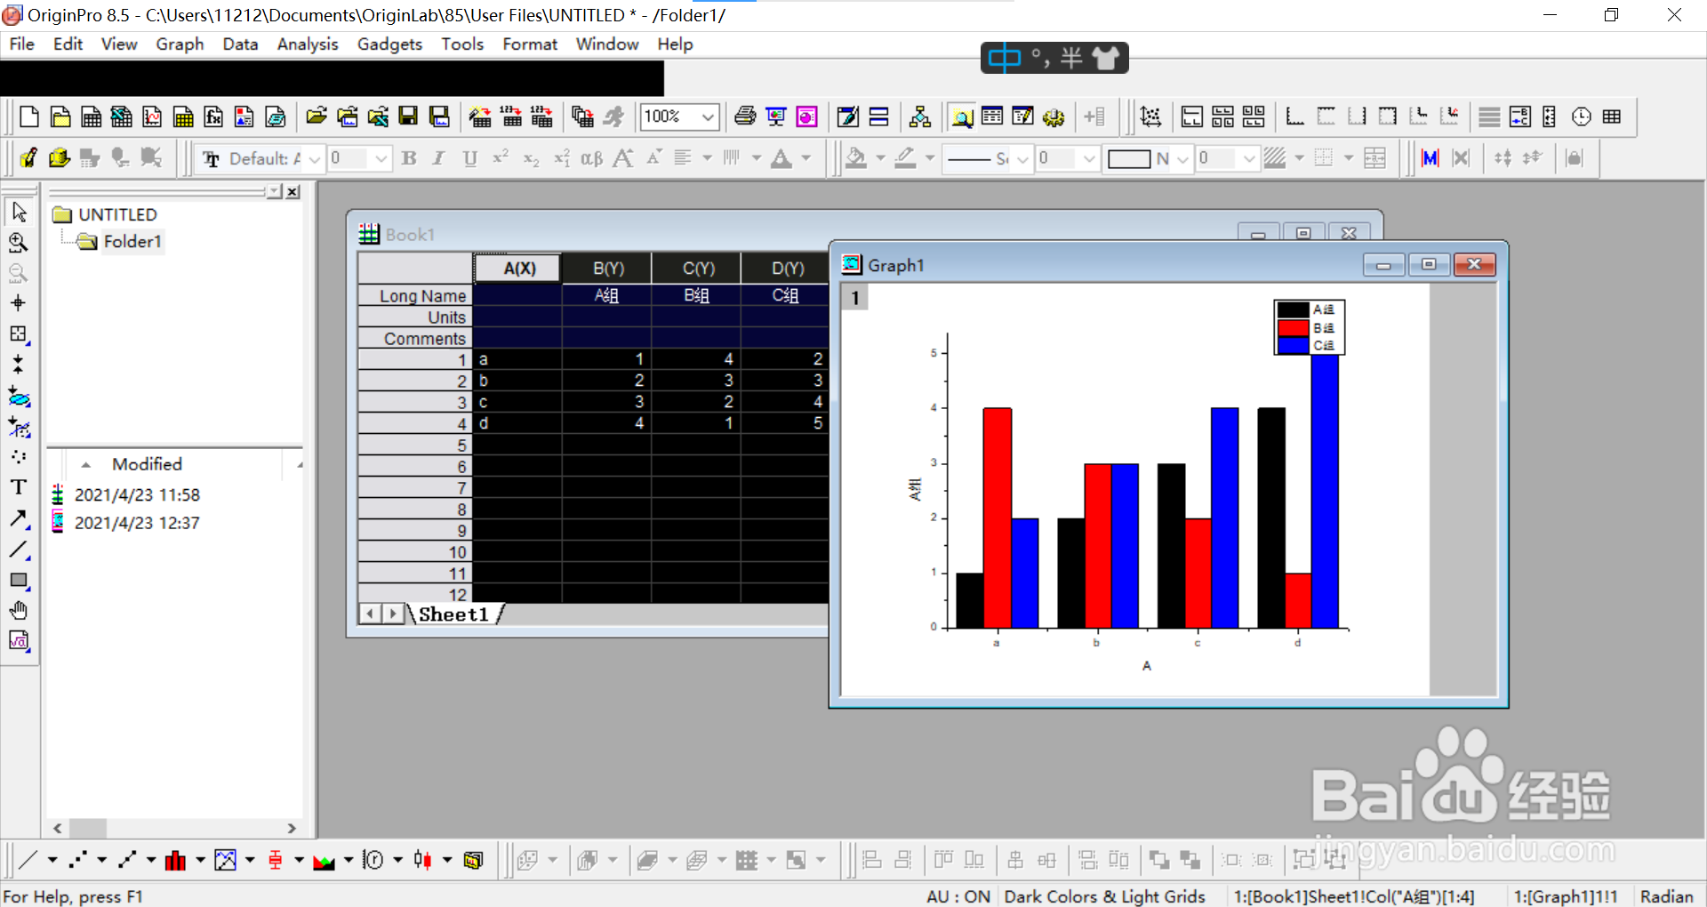Select Folder1 in project tree
The height and width of the screenshot is (907, 1707).
[x=132, y=241]
